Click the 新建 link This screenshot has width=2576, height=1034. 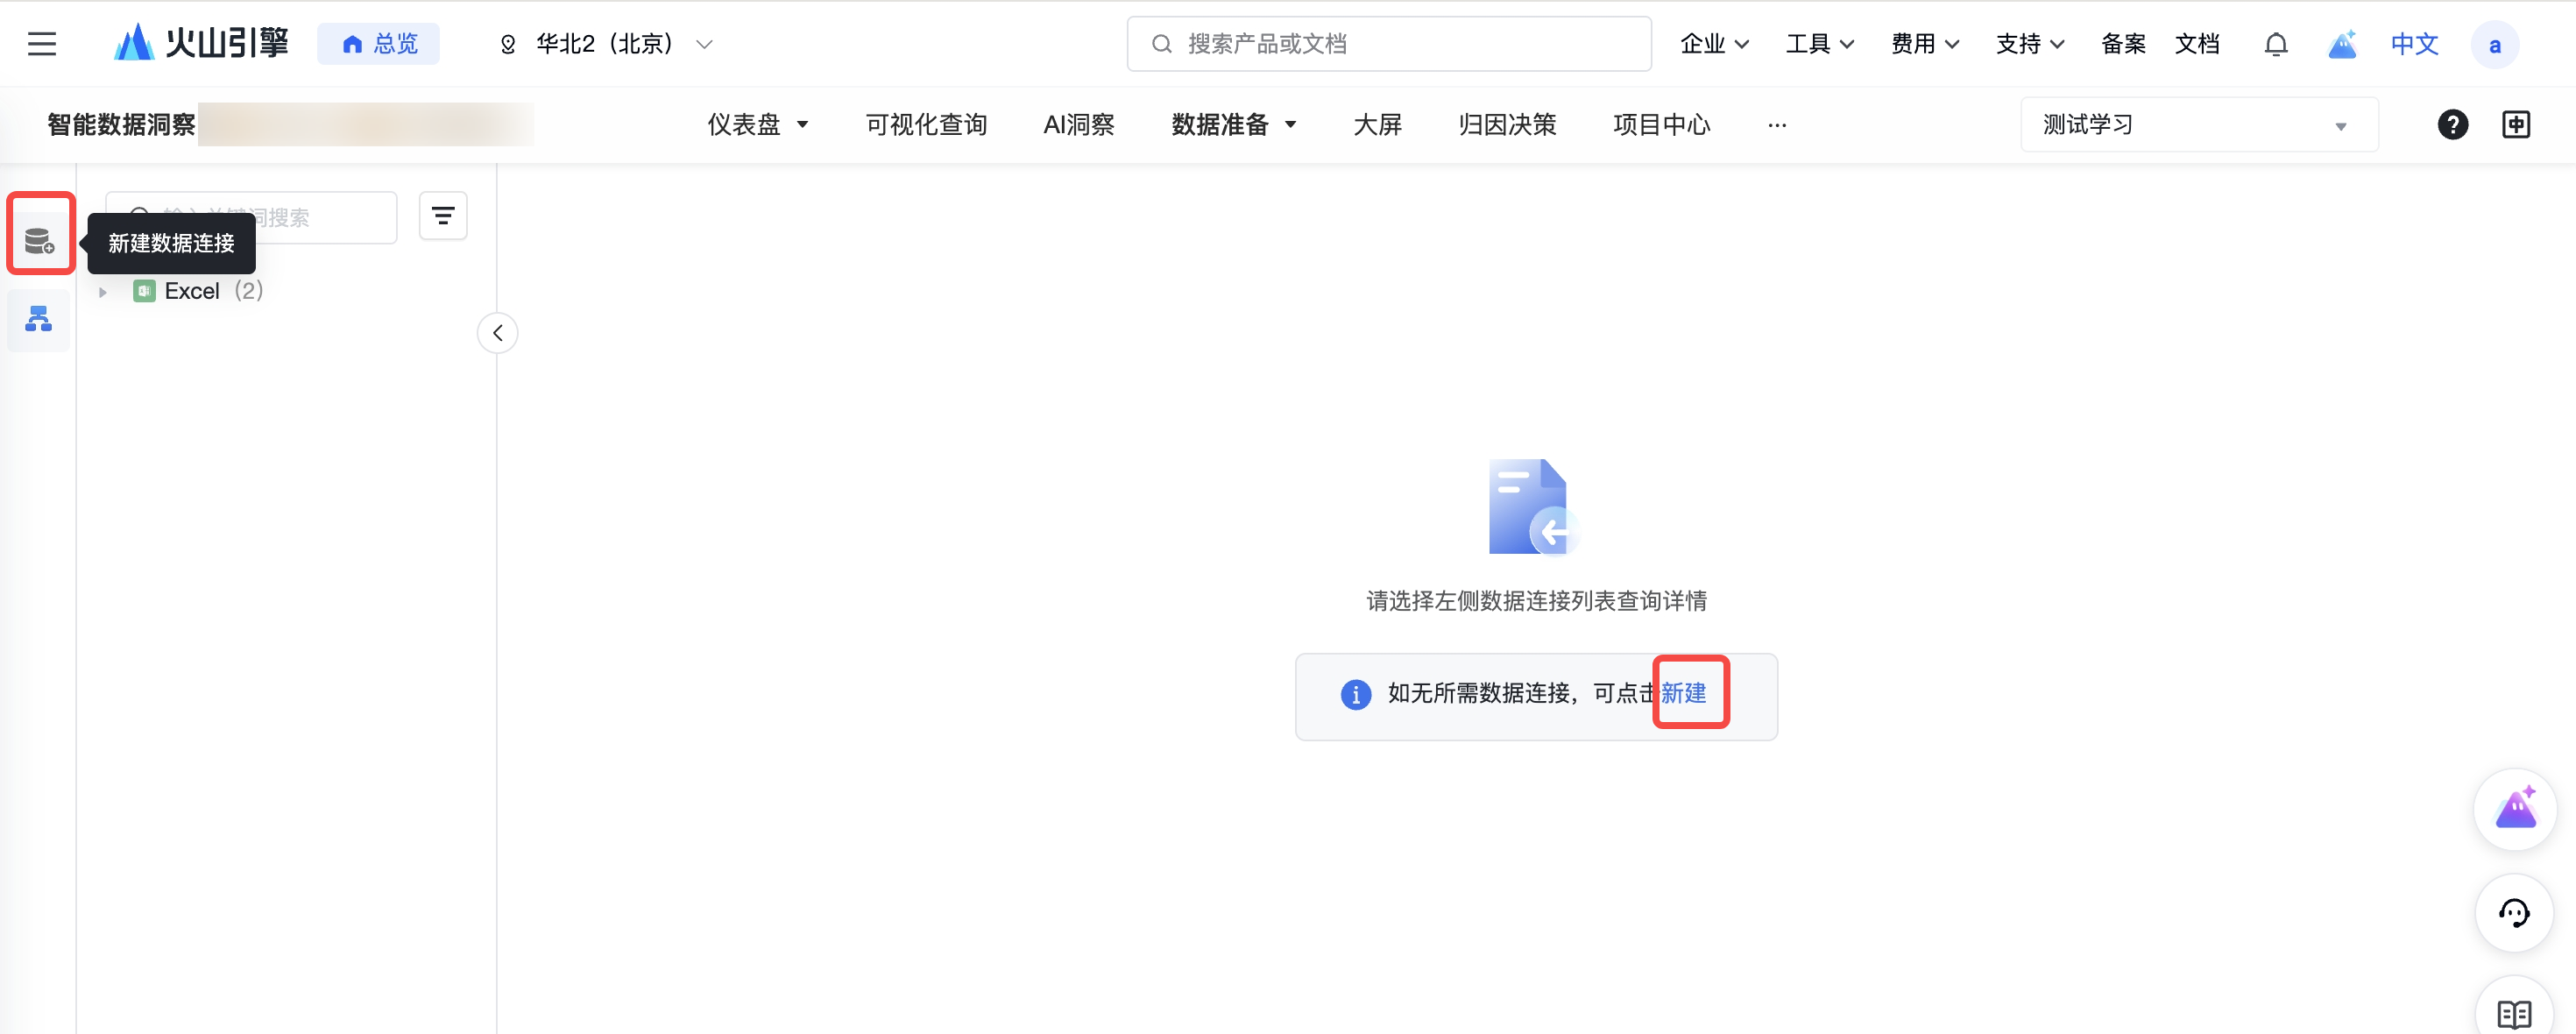pos(1683,692)
